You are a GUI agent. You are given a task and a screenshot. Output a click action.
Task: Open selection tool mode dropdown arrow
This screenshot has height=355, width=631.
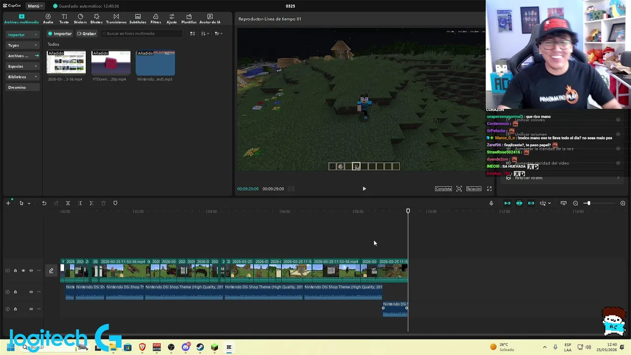pyautogui.click(x=29, y=203)
